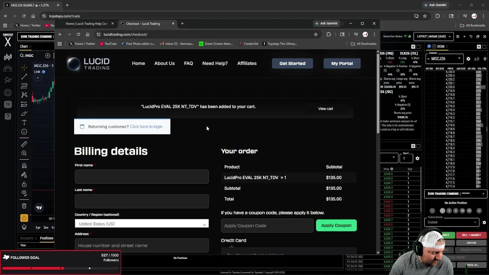This screenshot has height=275, width=489.
Task: Click the DOM recenter crosshair icon
Action: click(x=485, y=59)
